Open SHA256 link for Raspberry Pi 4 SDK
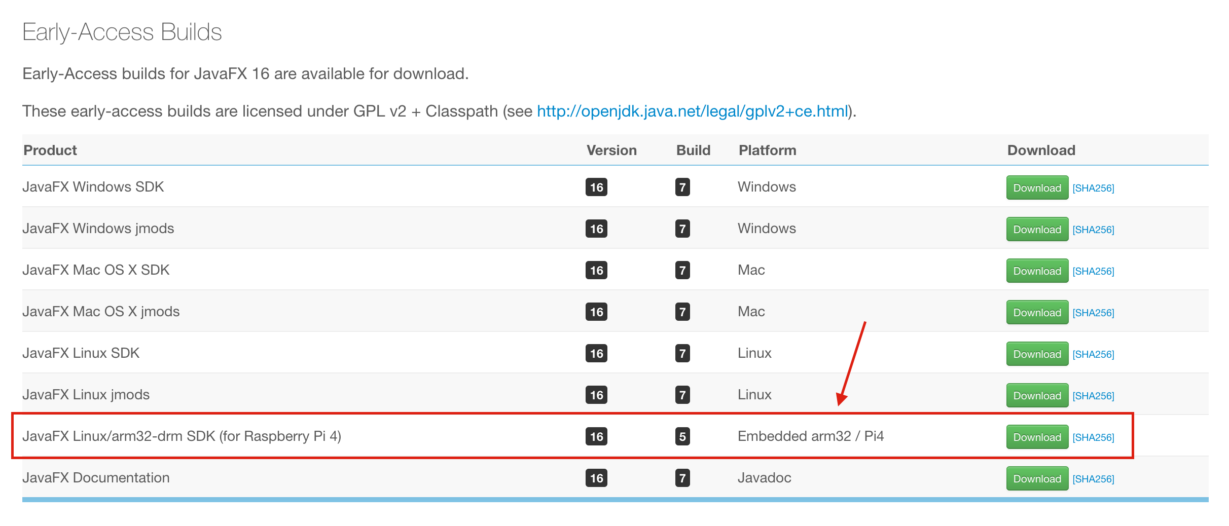1229x526 pixels. pos(1093,437)
